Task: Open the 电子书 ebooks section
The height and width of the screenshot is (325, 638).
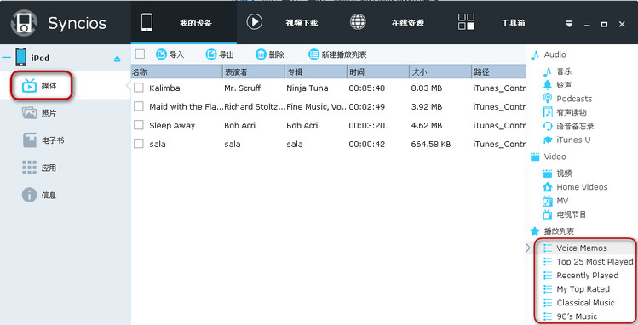Action: [43, 140]
